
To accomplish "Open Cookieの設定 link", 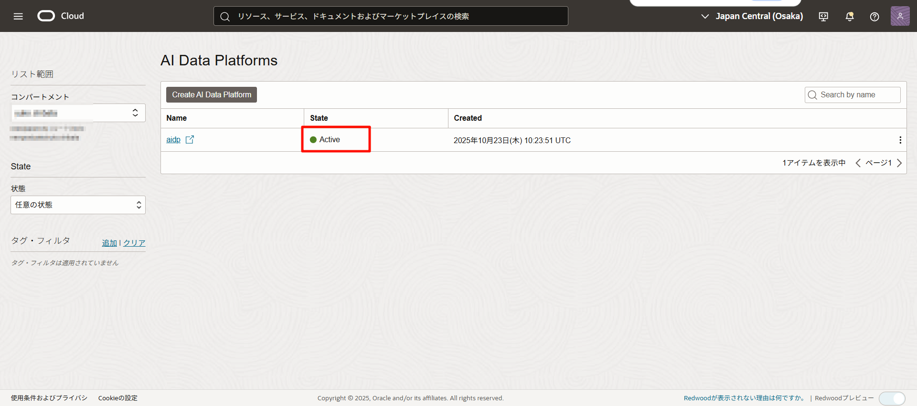I will tap(118, 398).
